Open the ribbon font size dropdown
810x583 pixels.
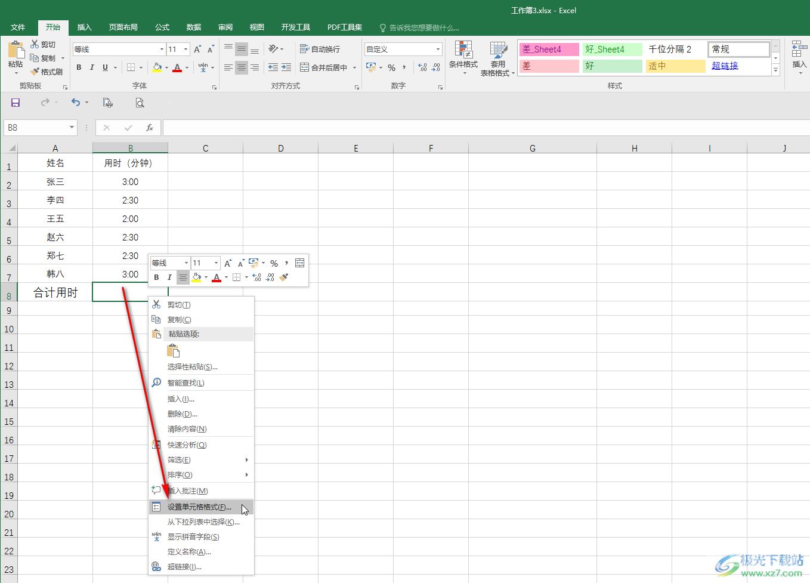[x=186, y=49]
